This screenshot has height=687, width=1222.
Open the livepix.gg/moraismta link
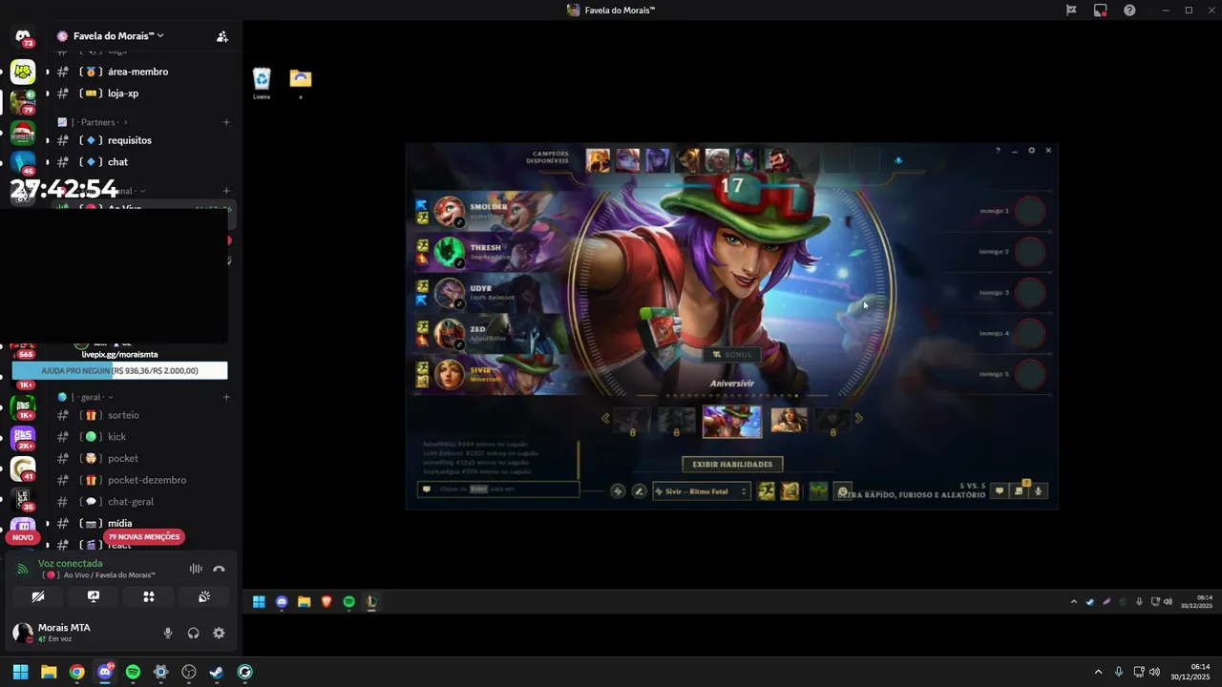pyautogui.click(x=119, y=354)
